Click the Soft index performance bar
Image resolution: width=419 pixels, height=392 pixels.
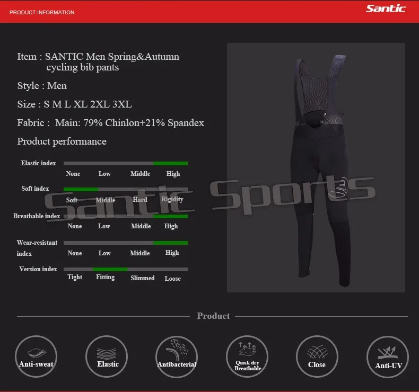[126, 189]
